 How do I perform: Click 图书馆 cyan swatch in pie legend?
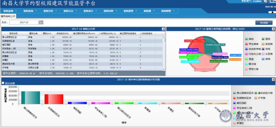pyautogui.click(x=247, y=64)
